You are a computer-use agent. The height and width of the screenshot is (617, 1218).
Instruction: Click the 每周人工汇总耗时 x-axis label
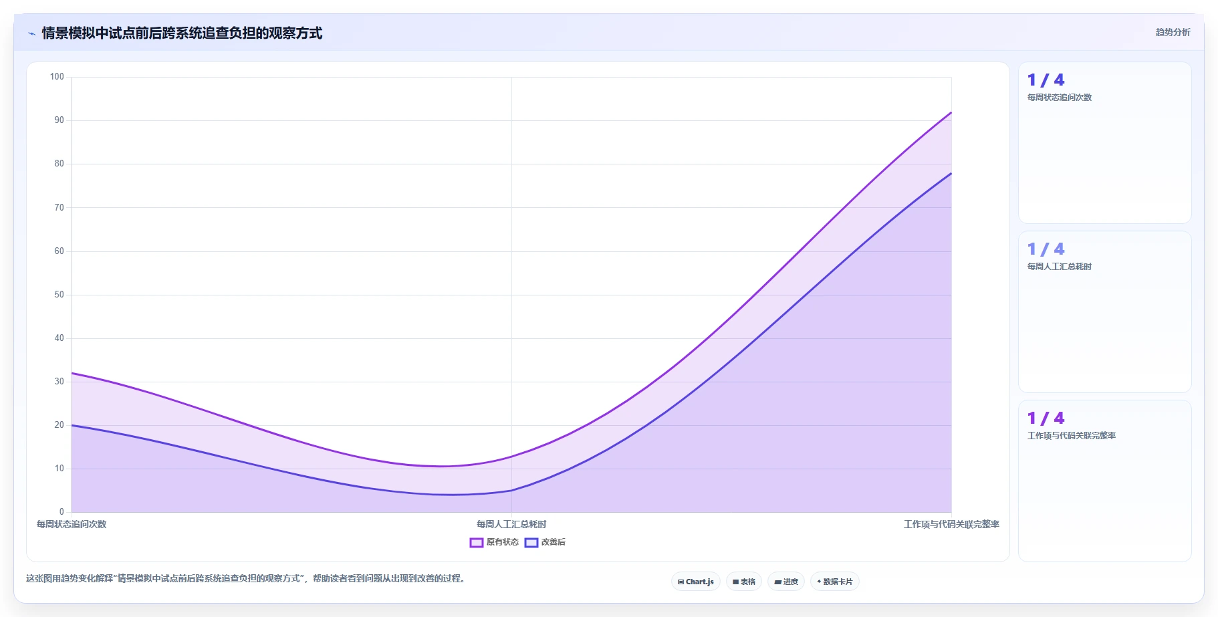[x=511, y=524]
